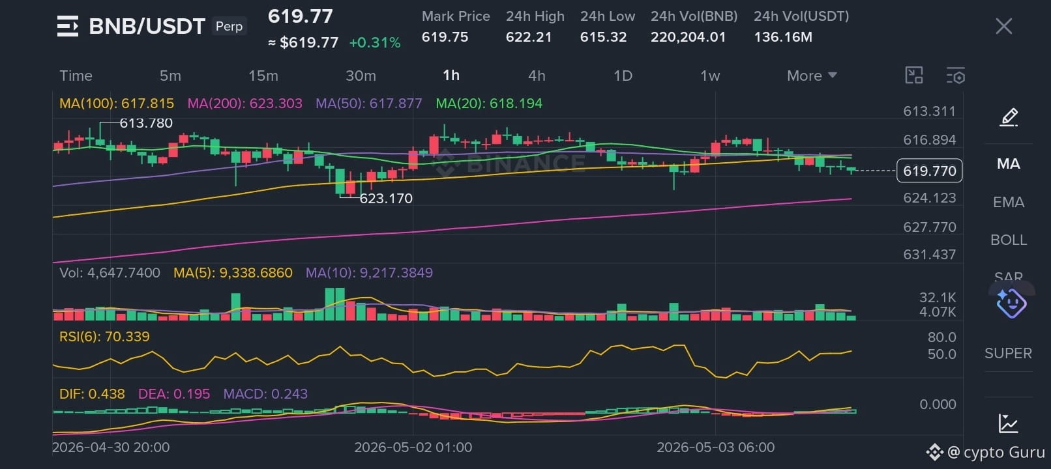
Task: Click the RSI(6): 70.339 label
Action: pyautogui.click(x=104, y=336)
